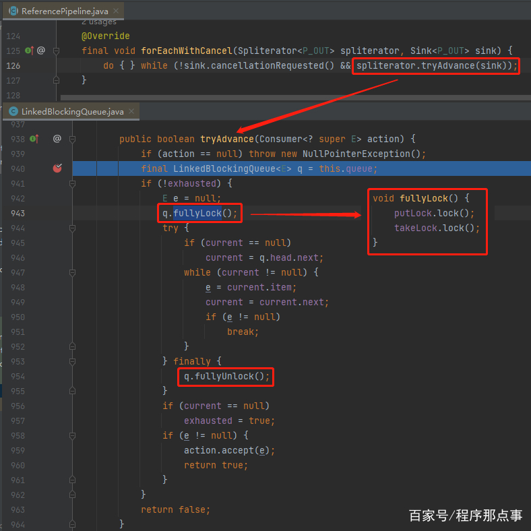The image size is (531, 531).
Task: Click the implements gutter icon on line 938
Action: coord(34,139)
